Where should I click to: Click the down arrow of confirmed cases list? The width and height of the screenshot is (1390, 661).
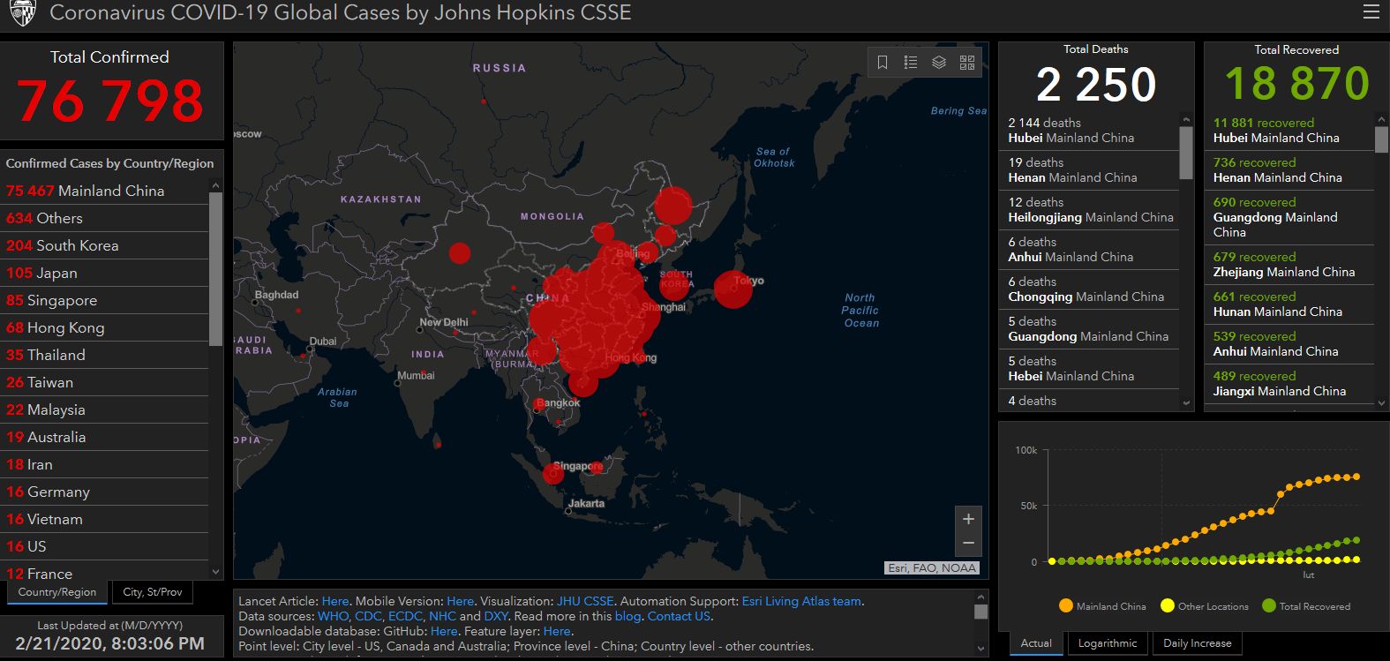[216, 572]
